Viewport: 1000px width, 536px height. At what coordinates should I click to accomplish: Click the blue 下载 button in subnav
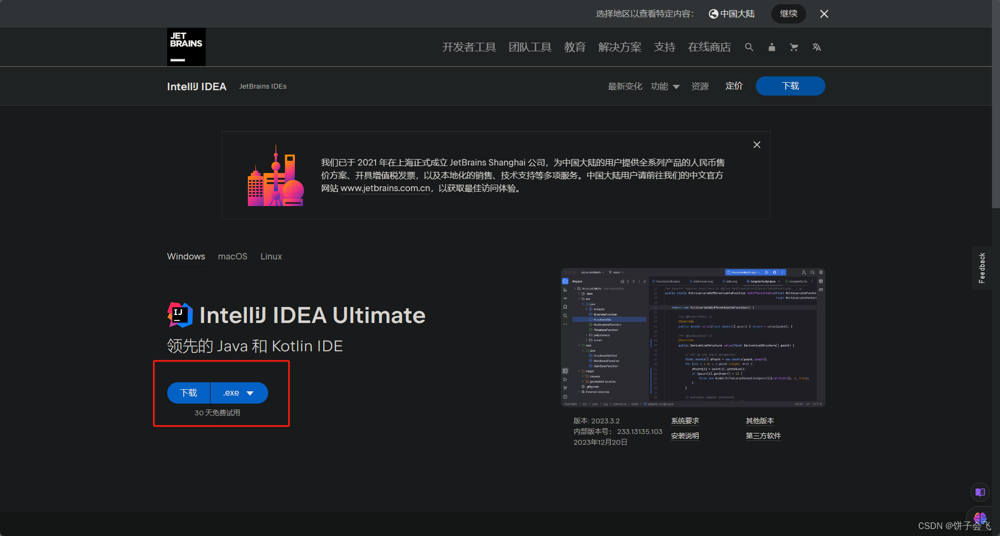pos(790,86)
